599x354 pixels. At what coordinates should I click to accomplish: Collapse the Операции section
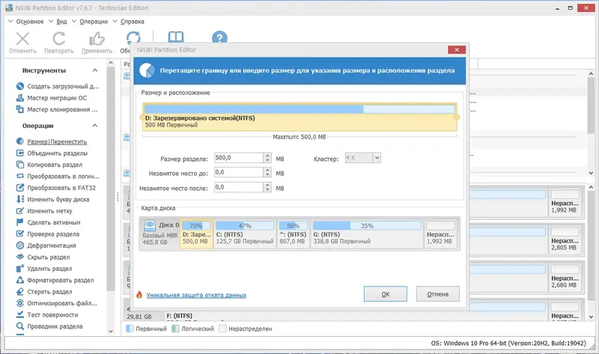tap(95, 126)
